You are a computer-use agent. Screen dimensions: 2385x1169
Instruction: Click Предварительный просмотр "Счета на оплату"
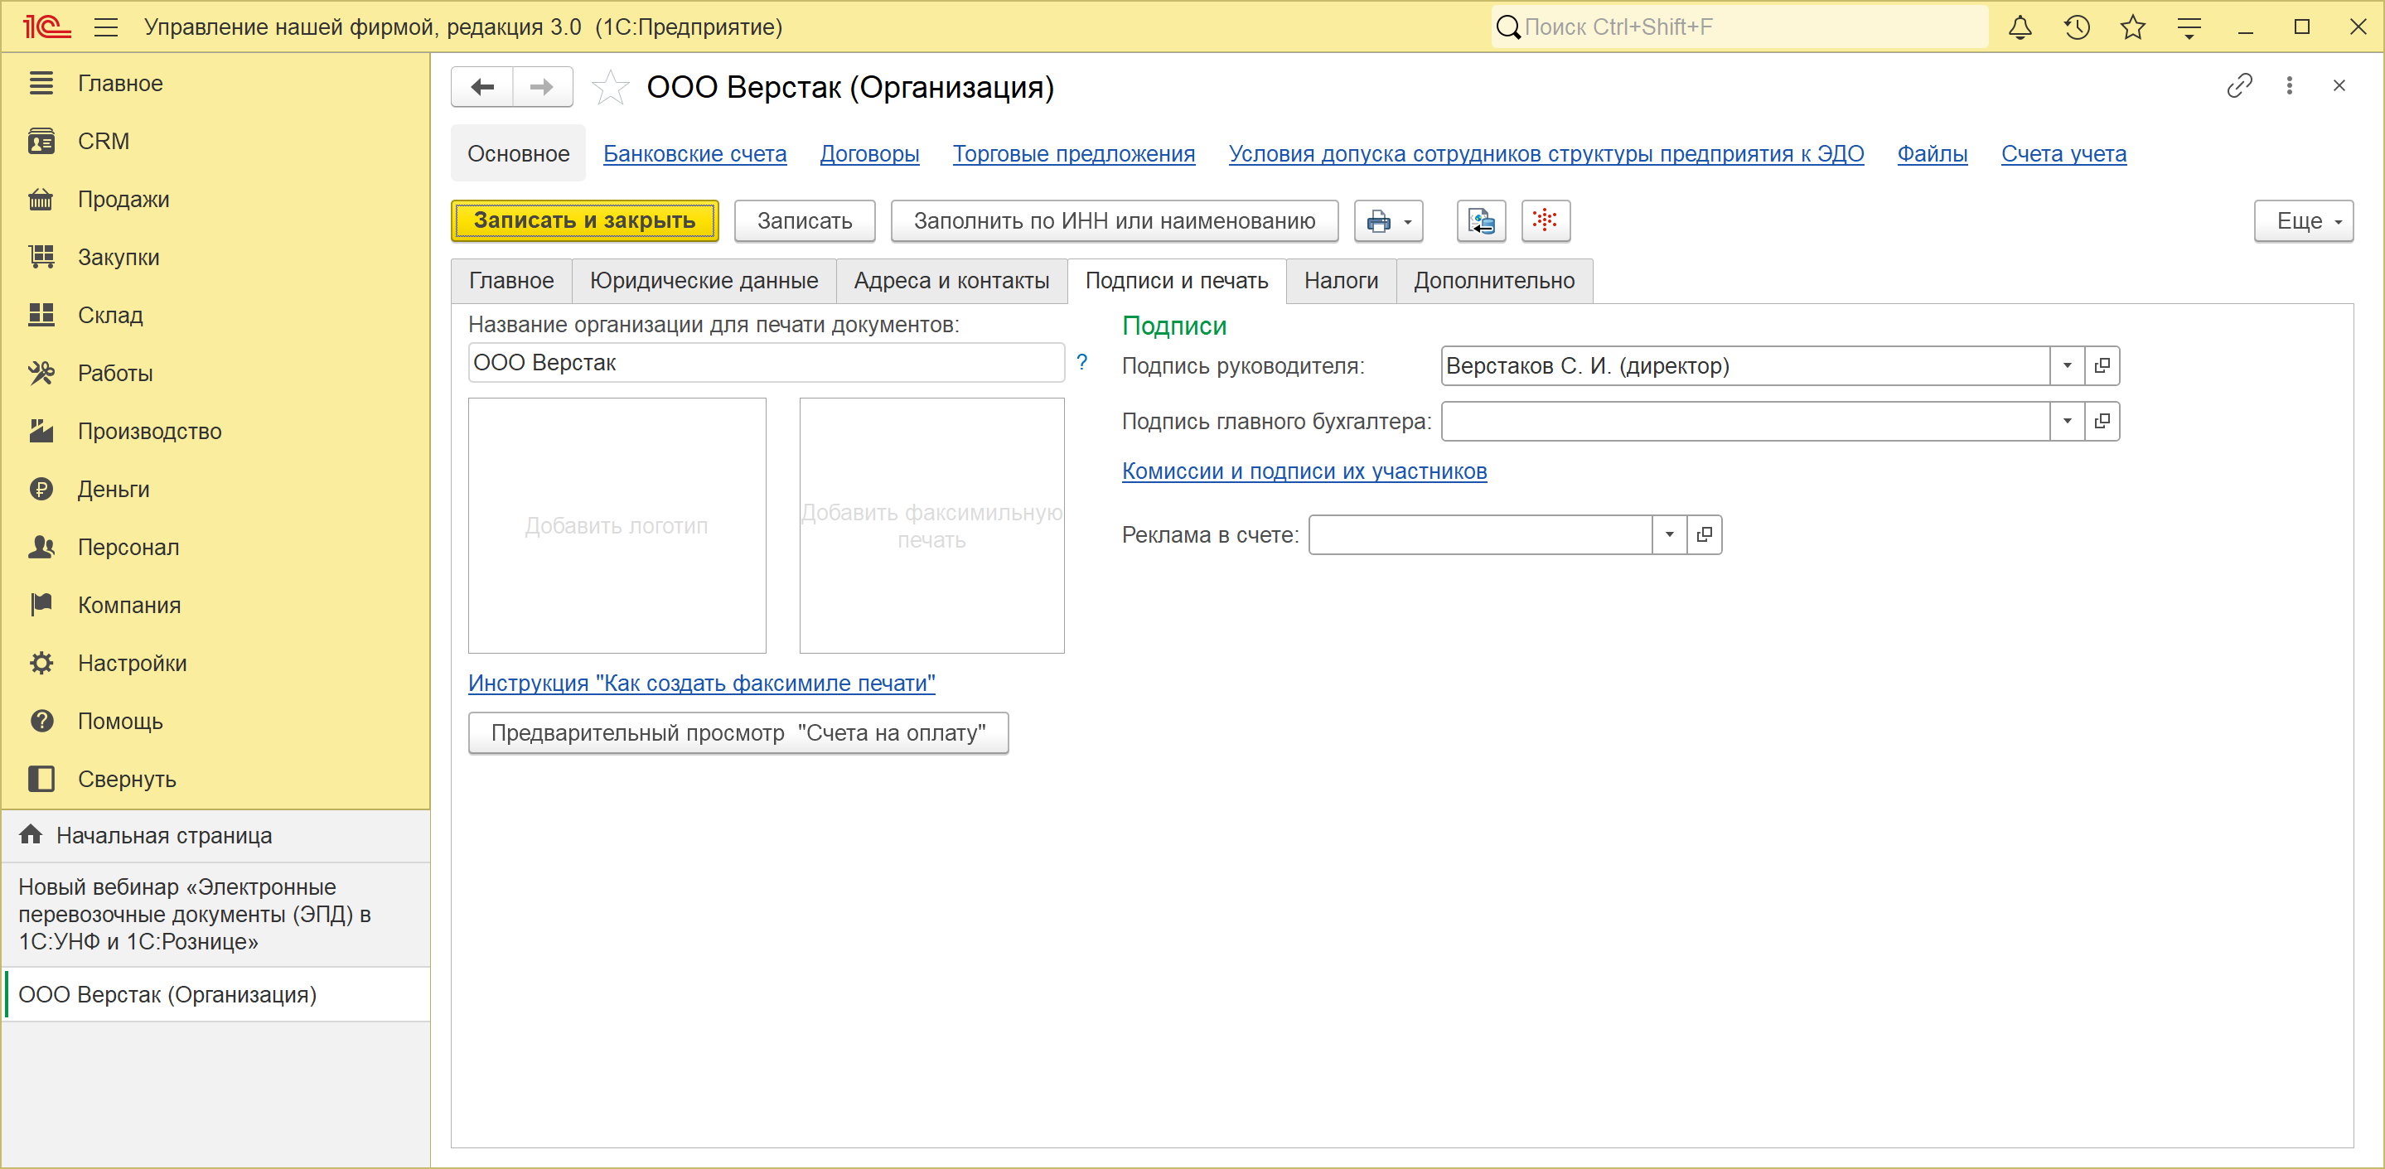pos(738,733)
